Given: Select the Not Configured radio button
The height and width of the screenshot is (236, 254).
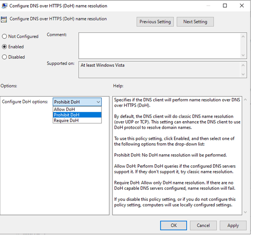Looking at the screenshot, I should (5, 37).
